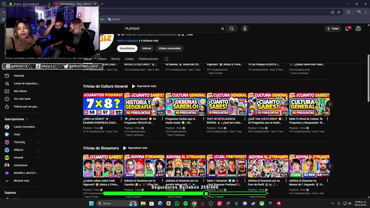The image size is (370, 208).
Task: Open options for ¿ERES un GENIO? Examen Sorpresa video
Action: point(121,119)
